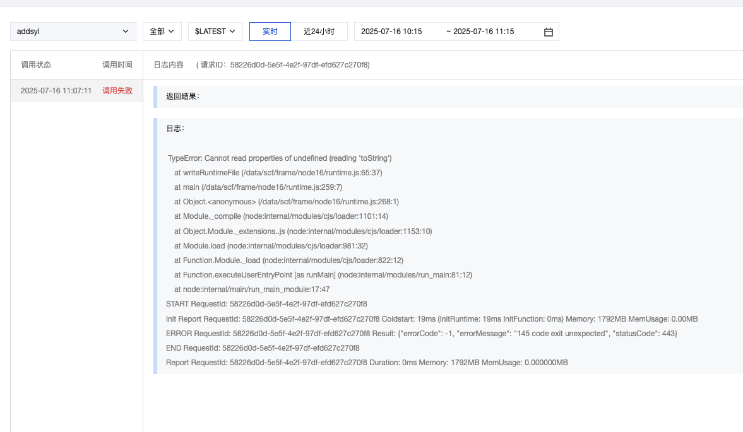
Task: Click the 请求ID in the header
Action: [x=283, y=65]
